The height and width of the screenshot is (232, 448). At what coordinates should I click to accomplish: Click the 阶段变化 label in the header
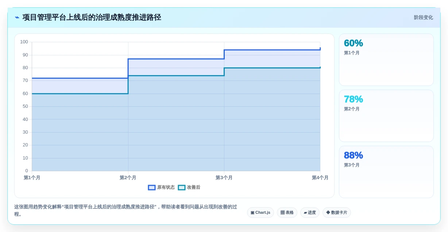click(423, 17)
